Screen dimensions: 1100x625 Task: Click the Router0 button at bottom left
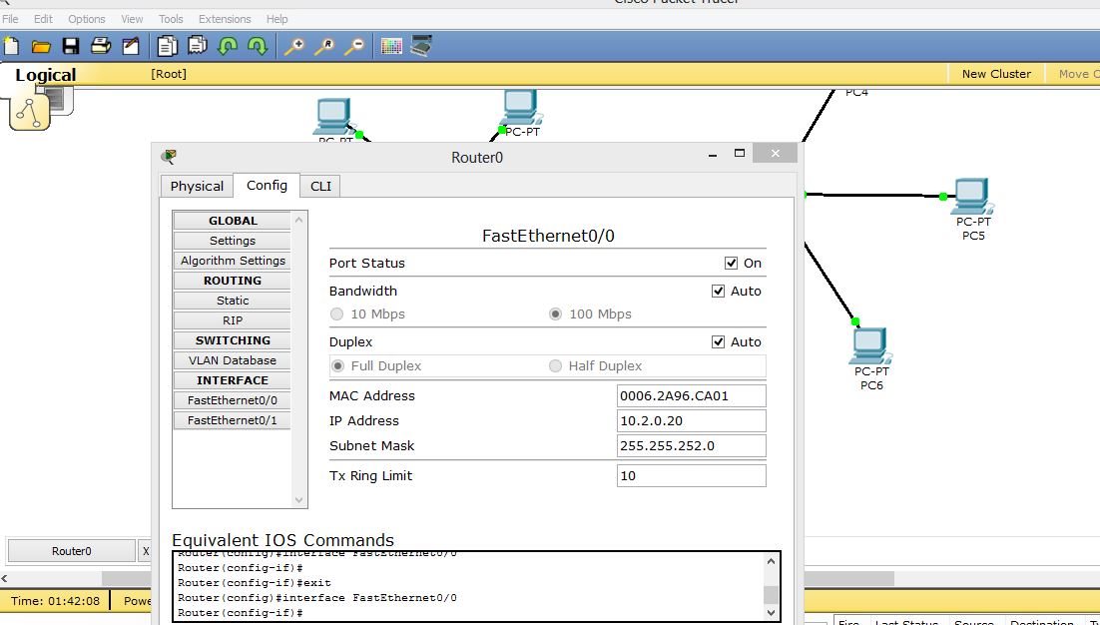click(72, 551)
